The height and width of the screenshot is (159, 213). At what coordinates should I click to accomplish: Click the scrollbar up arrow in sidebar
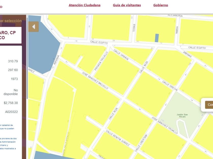pos(27,16)
